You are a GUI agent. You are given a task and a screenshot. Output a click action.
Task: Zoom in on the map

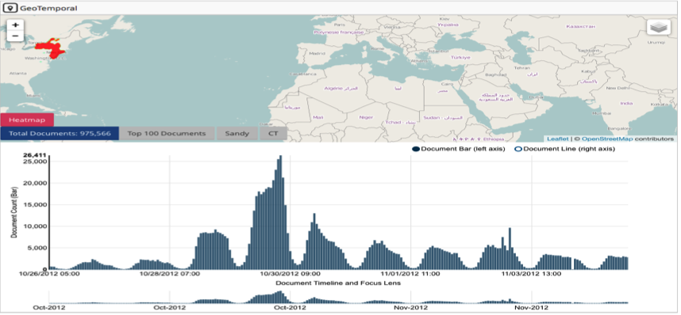pos(15,25)
